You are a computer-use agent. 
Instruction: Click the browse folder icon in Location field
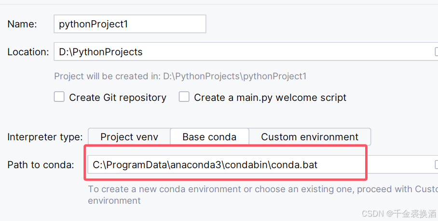(436, 52)
